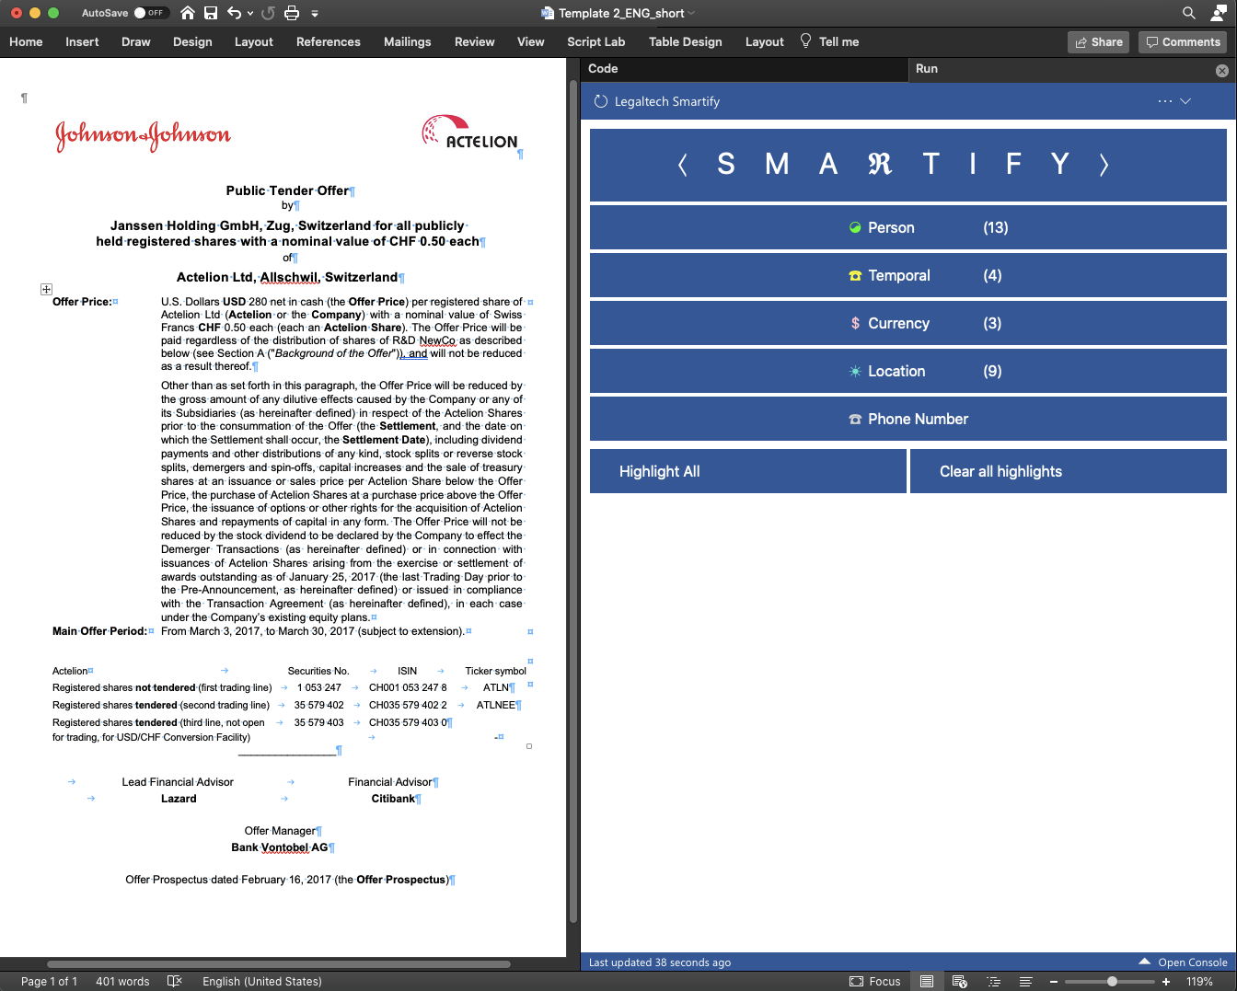This screenshot has height=991, width=1237.
Task: Zoom in with plus button
Action: point(1166,981)
